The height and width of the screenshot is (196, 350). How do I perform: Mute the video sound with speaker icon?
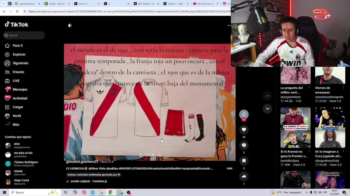tap(70, 25)
